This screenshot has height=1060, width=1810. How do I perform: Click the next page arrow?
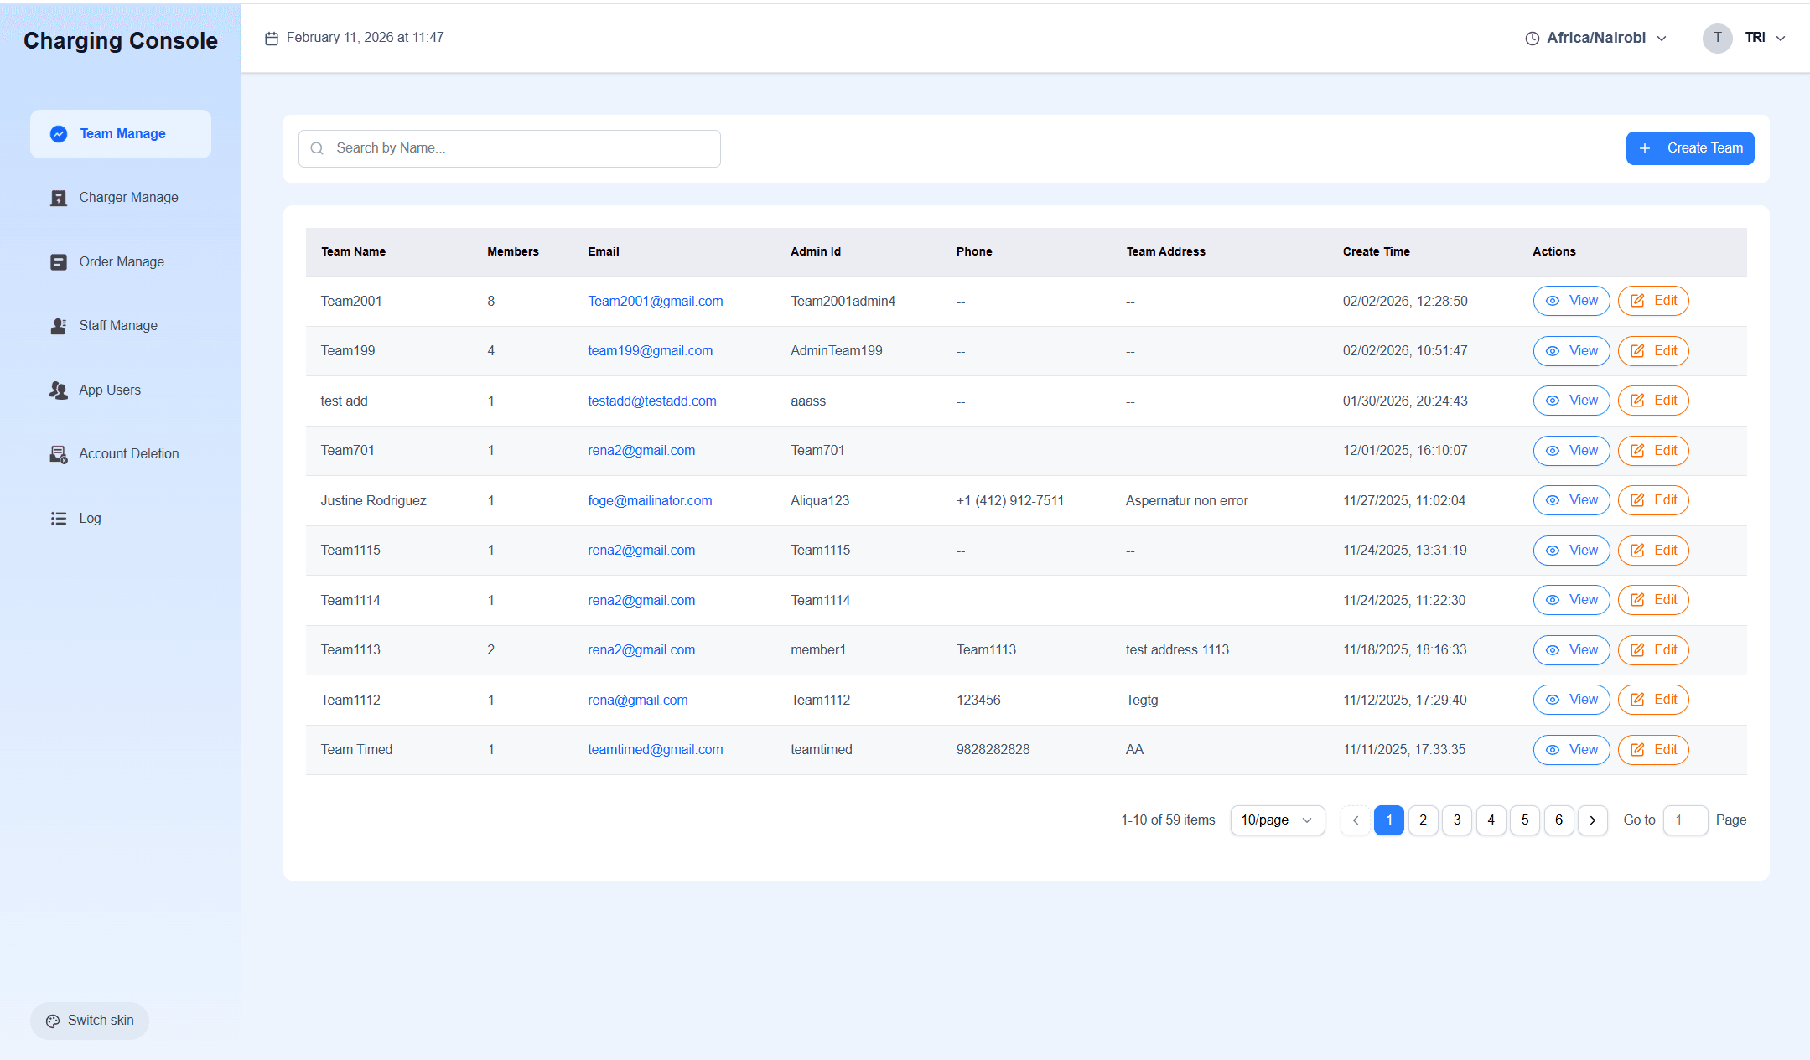tap(1592, 820)
